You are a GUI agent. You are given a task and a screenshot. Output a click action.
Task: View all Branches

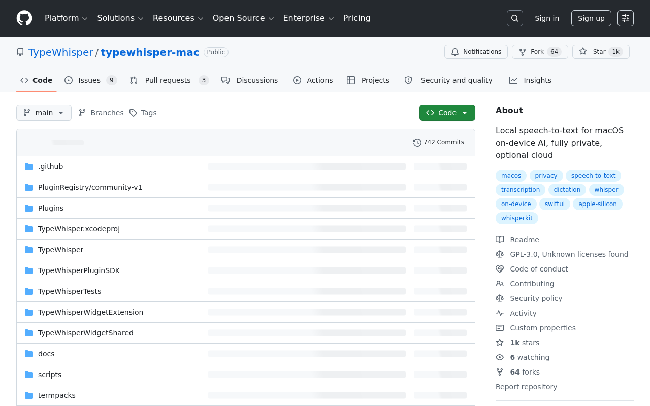(x=101, y=113)
